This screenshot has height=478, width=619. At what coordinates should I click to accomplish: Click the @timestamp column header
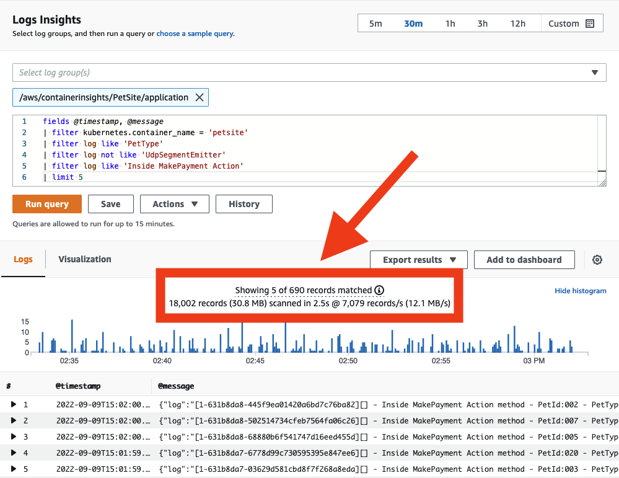[78, 386]
